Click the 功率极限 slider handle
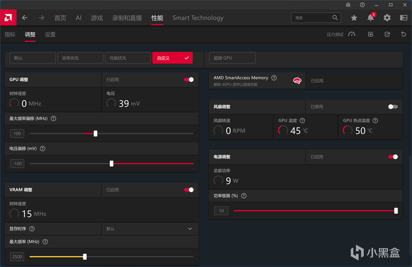Image resolution: width=412 pixels, height=267 pixels. 396,211
